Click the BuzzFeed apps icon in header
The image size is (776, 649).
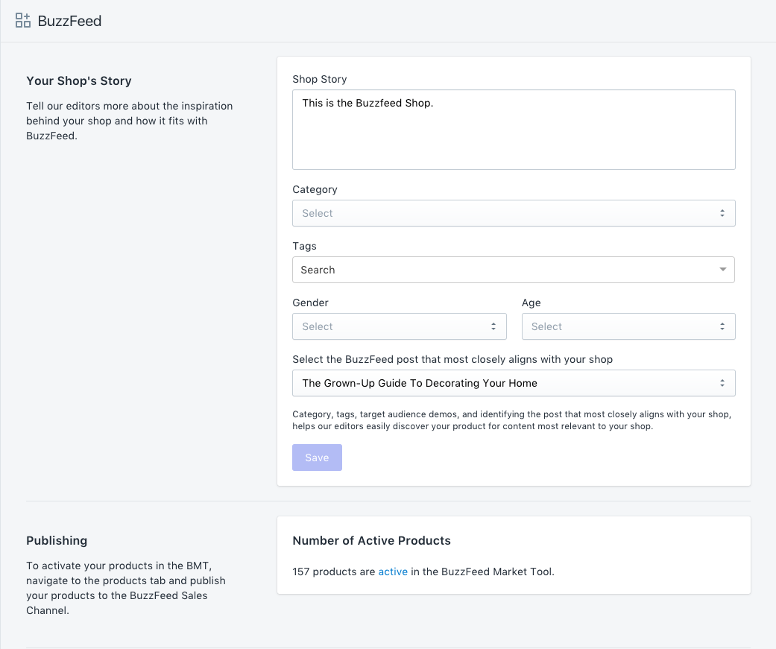pyautogui.click(x=23, y=20)
